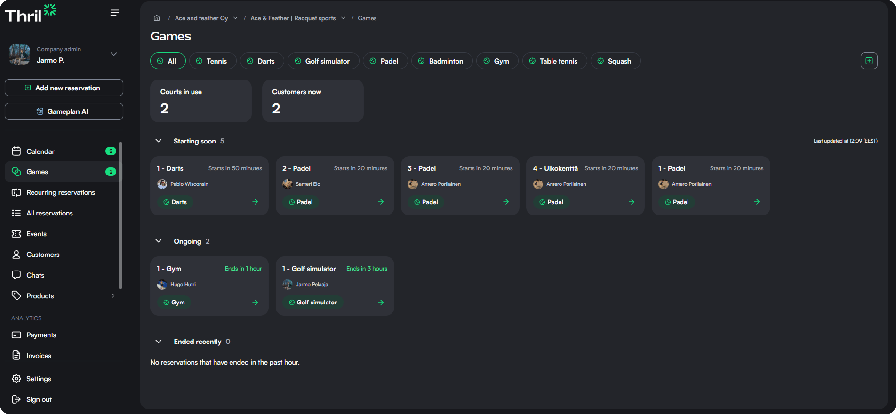Click Pablo Wisconsin's avatar

point(162,184)
